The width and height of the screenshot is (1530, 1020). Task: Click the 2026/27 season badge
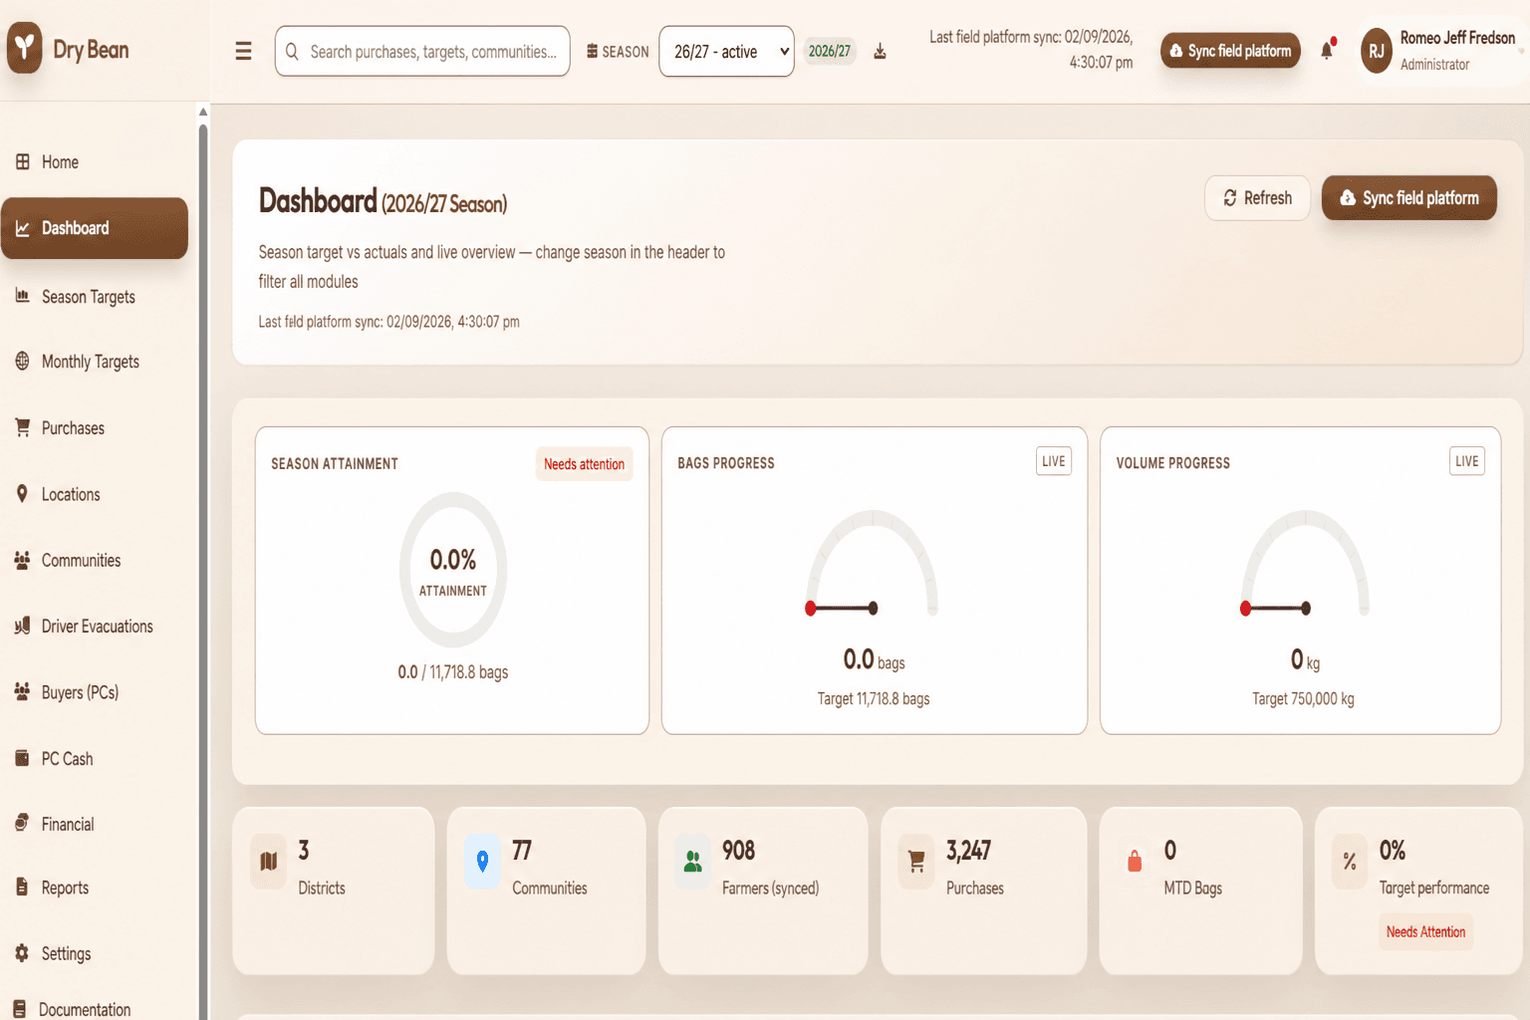tap(830, 51)
